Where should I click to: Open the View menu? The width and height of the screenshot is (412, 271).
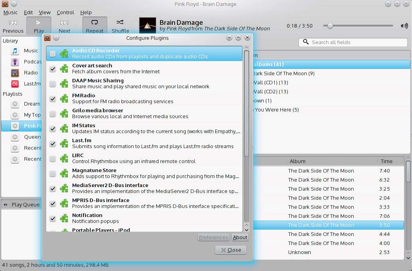coord(45,12)
